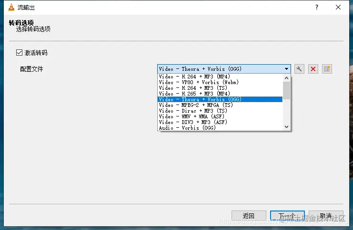Select Video - DIV3 + MP3 (ASF)
The width and height of the screenshot is (353, 230).
point(220,122)
